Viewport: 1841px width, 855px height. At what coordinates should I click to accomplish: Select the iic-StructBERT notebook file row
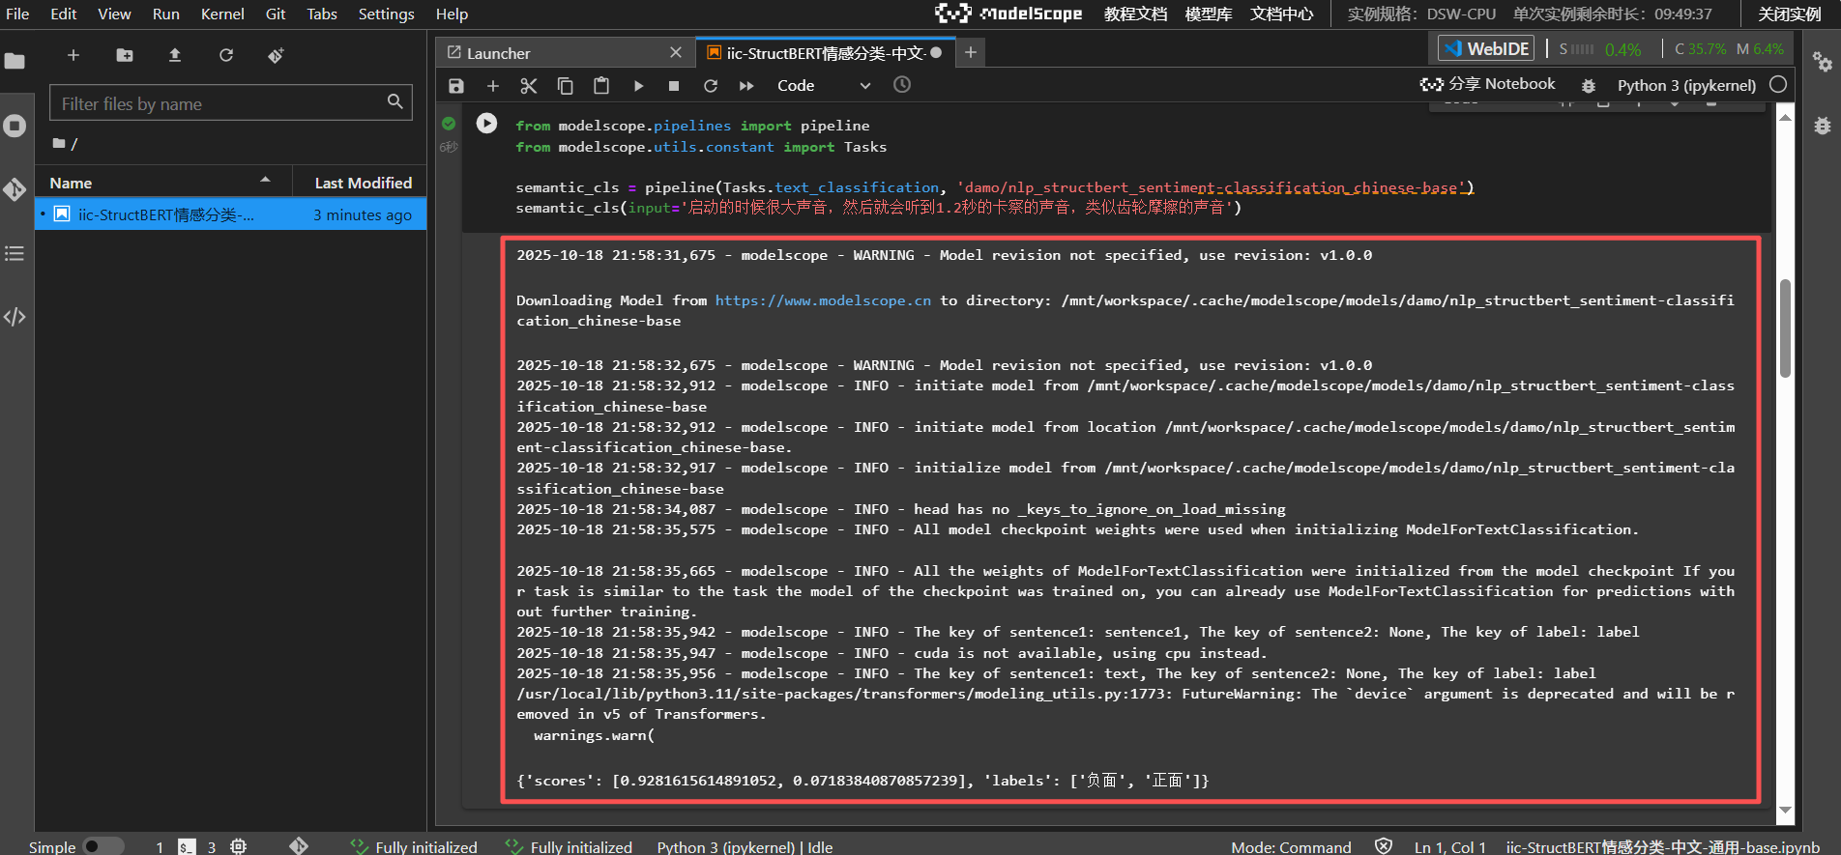pyautogui.click(x=231, y=214)
